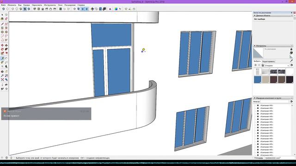Activate the Move tool

(2, 45)
